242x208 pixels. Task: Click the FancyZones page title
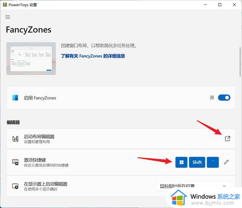pyautogui.click(x=29, y=30)
